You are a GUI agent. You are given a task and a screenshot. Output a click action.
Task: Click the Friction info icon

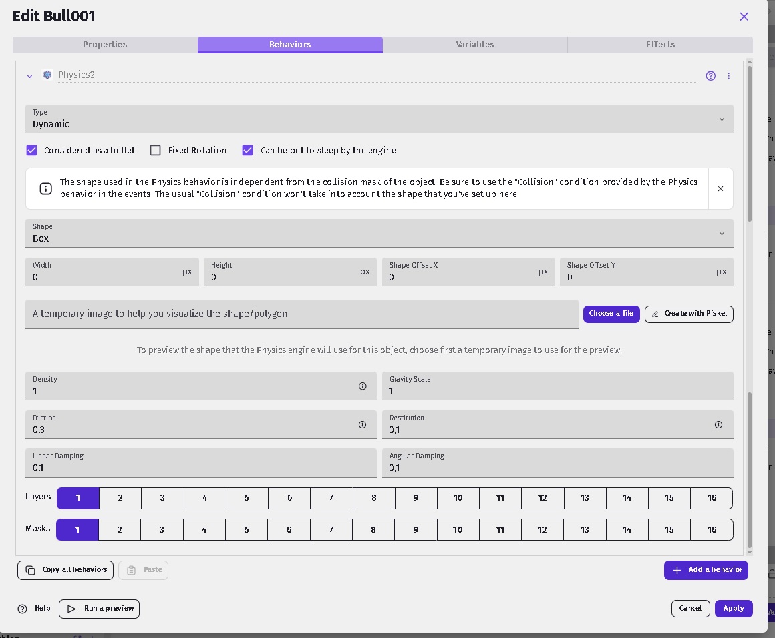[x=362, y=424]
